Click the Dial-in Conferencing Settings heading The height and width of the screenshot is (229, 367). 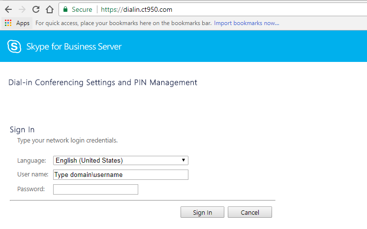tap(103, 83)
